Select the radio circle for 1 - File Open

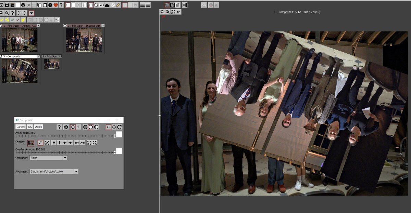pyautogui.click(x=1, y=26)
